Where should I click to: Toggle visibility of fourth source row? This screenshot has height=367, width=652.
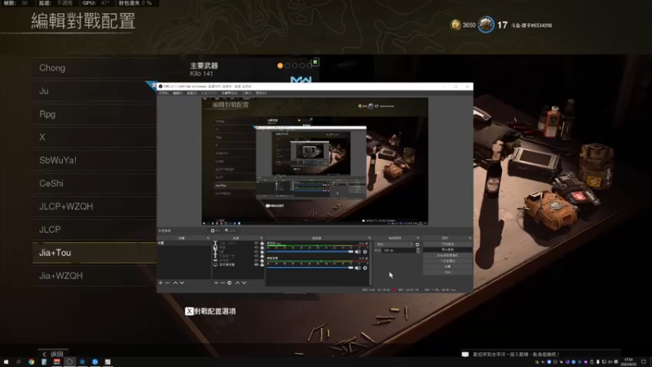pyautogui.click(x=256, y=256)
